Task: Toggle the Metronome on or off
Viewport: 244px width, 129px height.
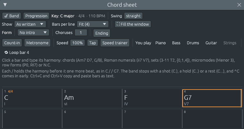Action: [x=37, y=43]
